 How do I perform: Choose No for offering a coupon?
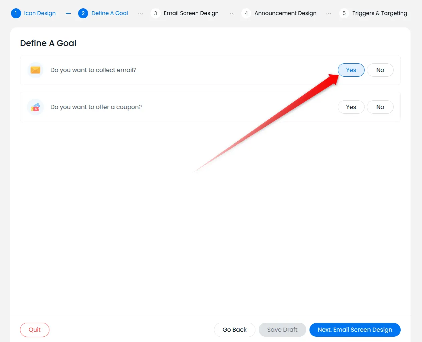[x=380, y=107]
